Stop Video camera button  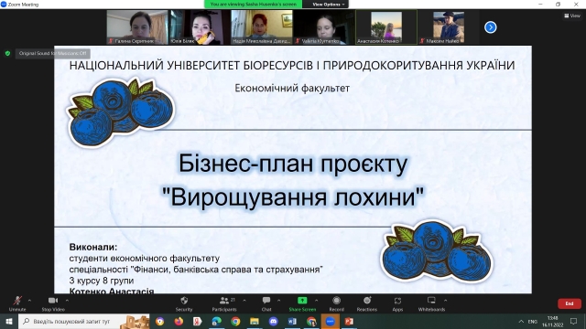(53, 303)
